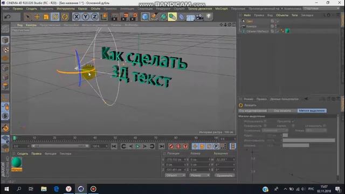The height and width of the screenshot is (194, 345).
Task: Open the Создать main menu
Action: coord(31,9)
